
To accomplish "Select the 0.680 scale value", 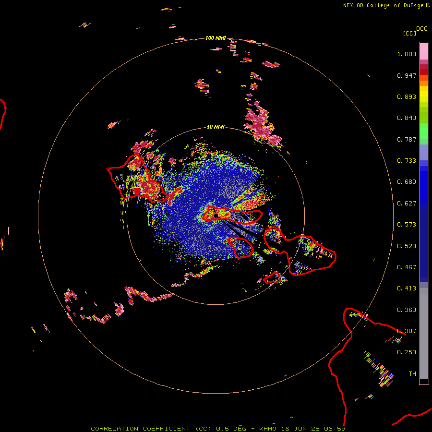I will click(x=407, y=182).
